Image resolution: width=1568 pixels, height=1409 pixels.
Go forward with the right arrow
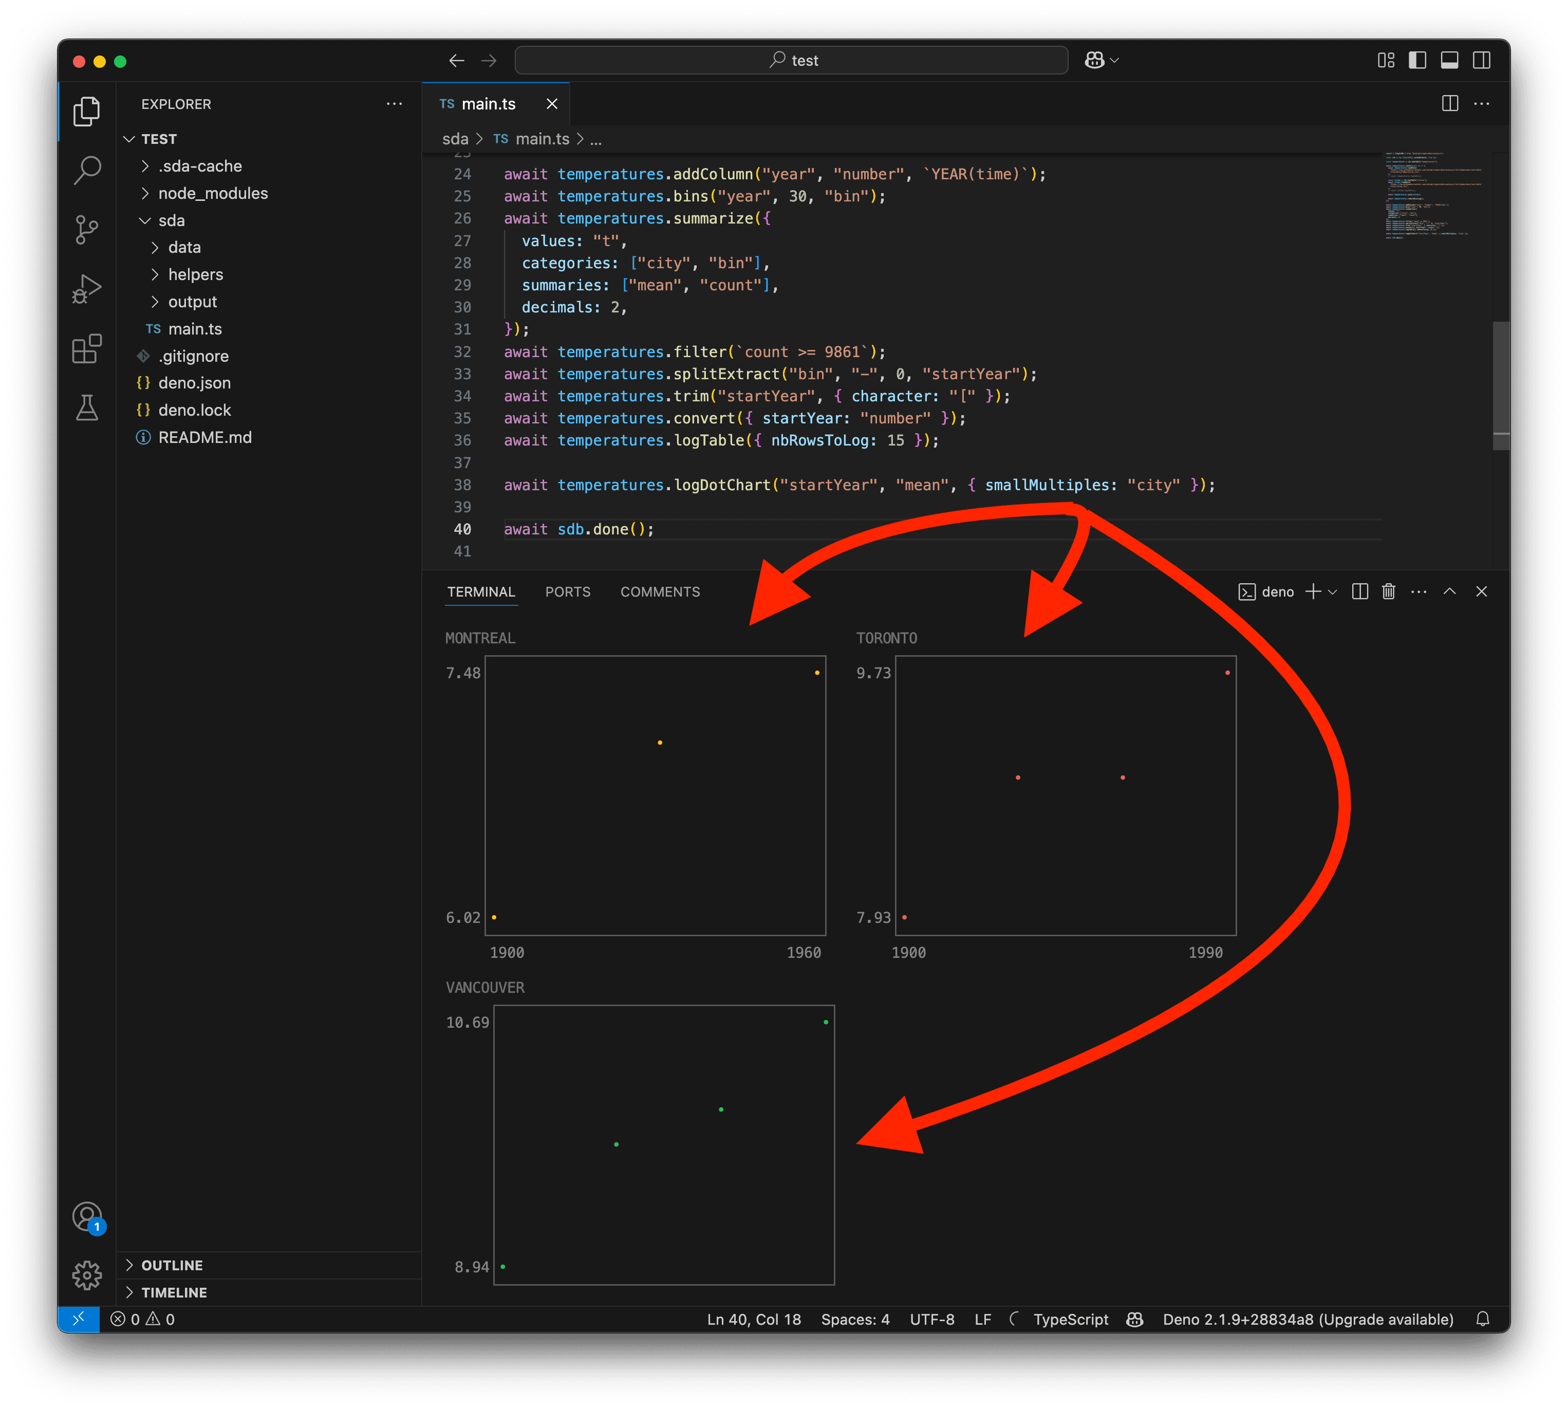(x=489, y=61)
